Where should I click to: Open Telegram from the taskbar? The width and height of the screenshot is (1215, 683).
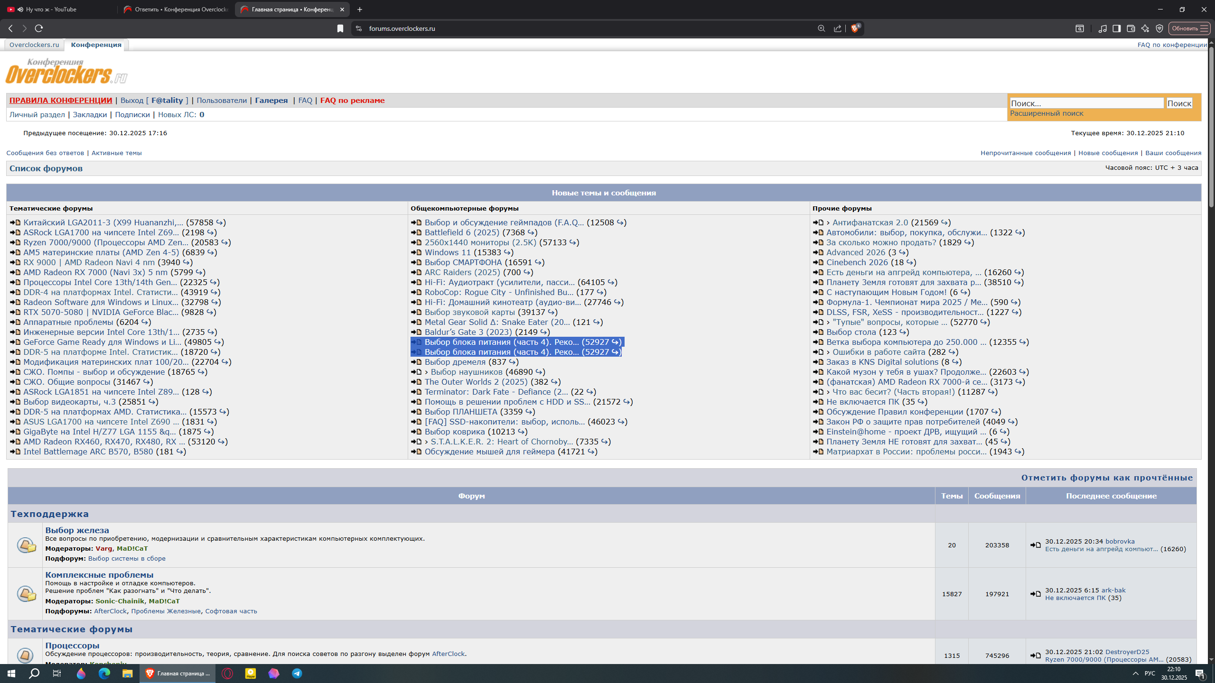click(297, 674)
